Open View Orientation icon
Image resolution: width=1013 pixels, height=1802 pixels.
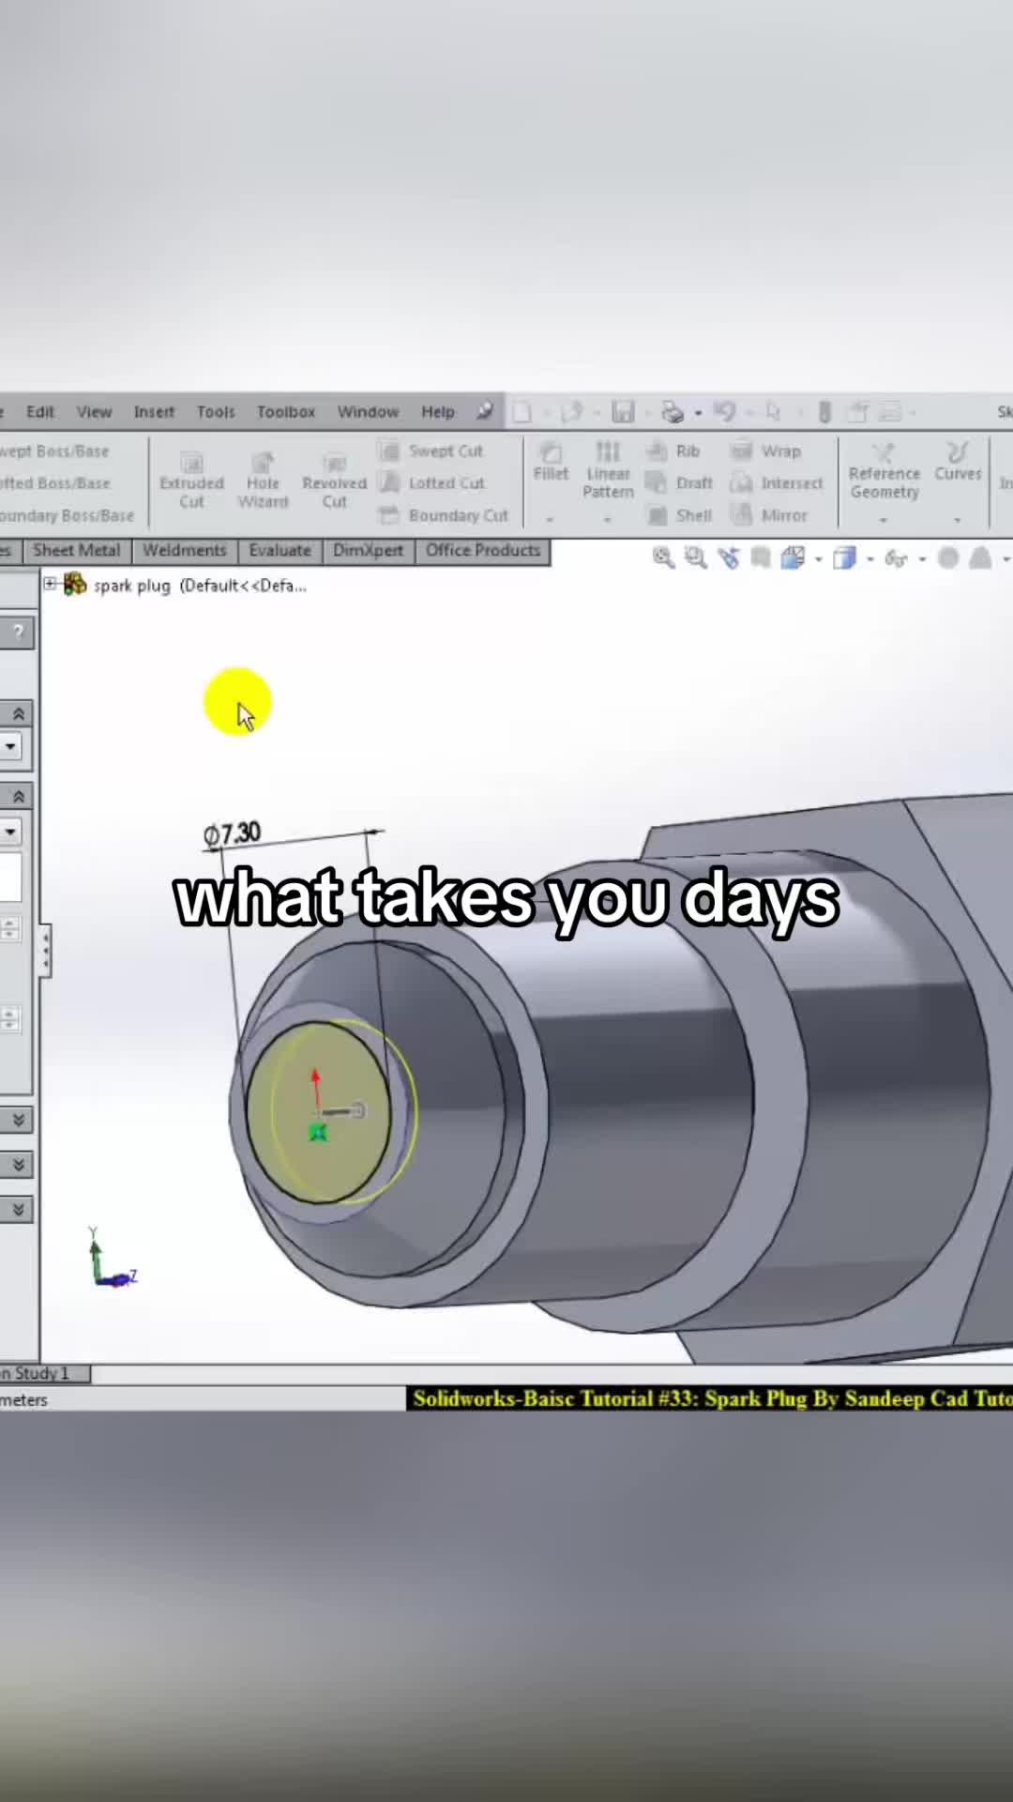tap(793, 558)
